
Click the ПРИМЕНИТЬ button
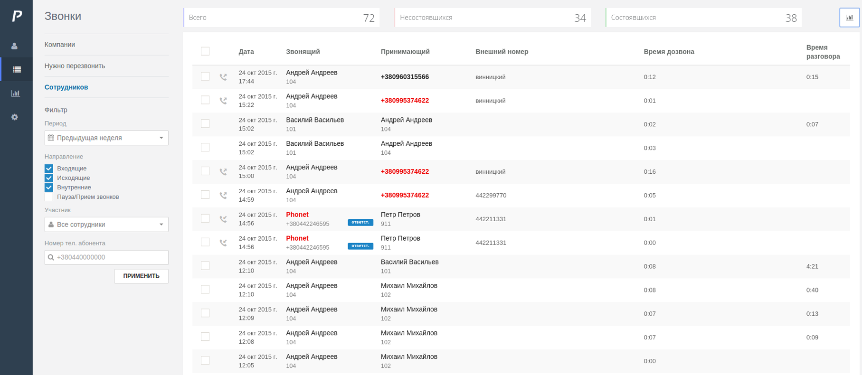click(x=141, y=276)
